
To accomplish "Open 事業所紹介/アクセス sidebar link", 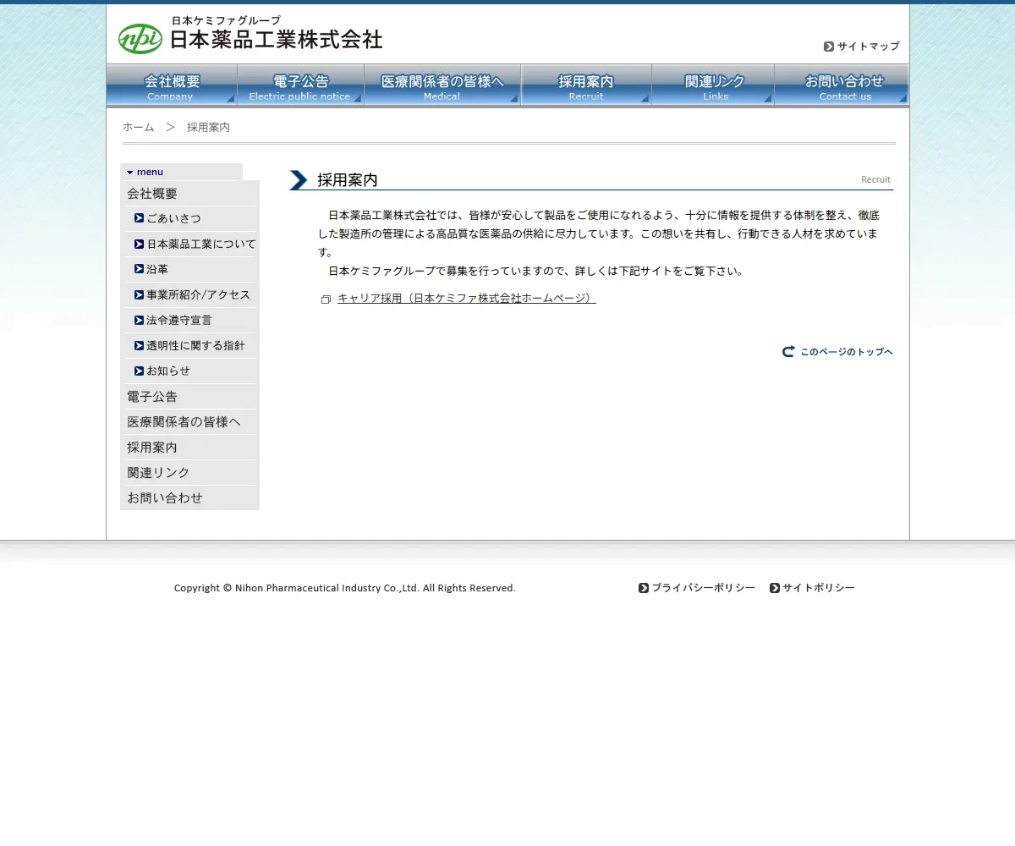I will (199, 294).
